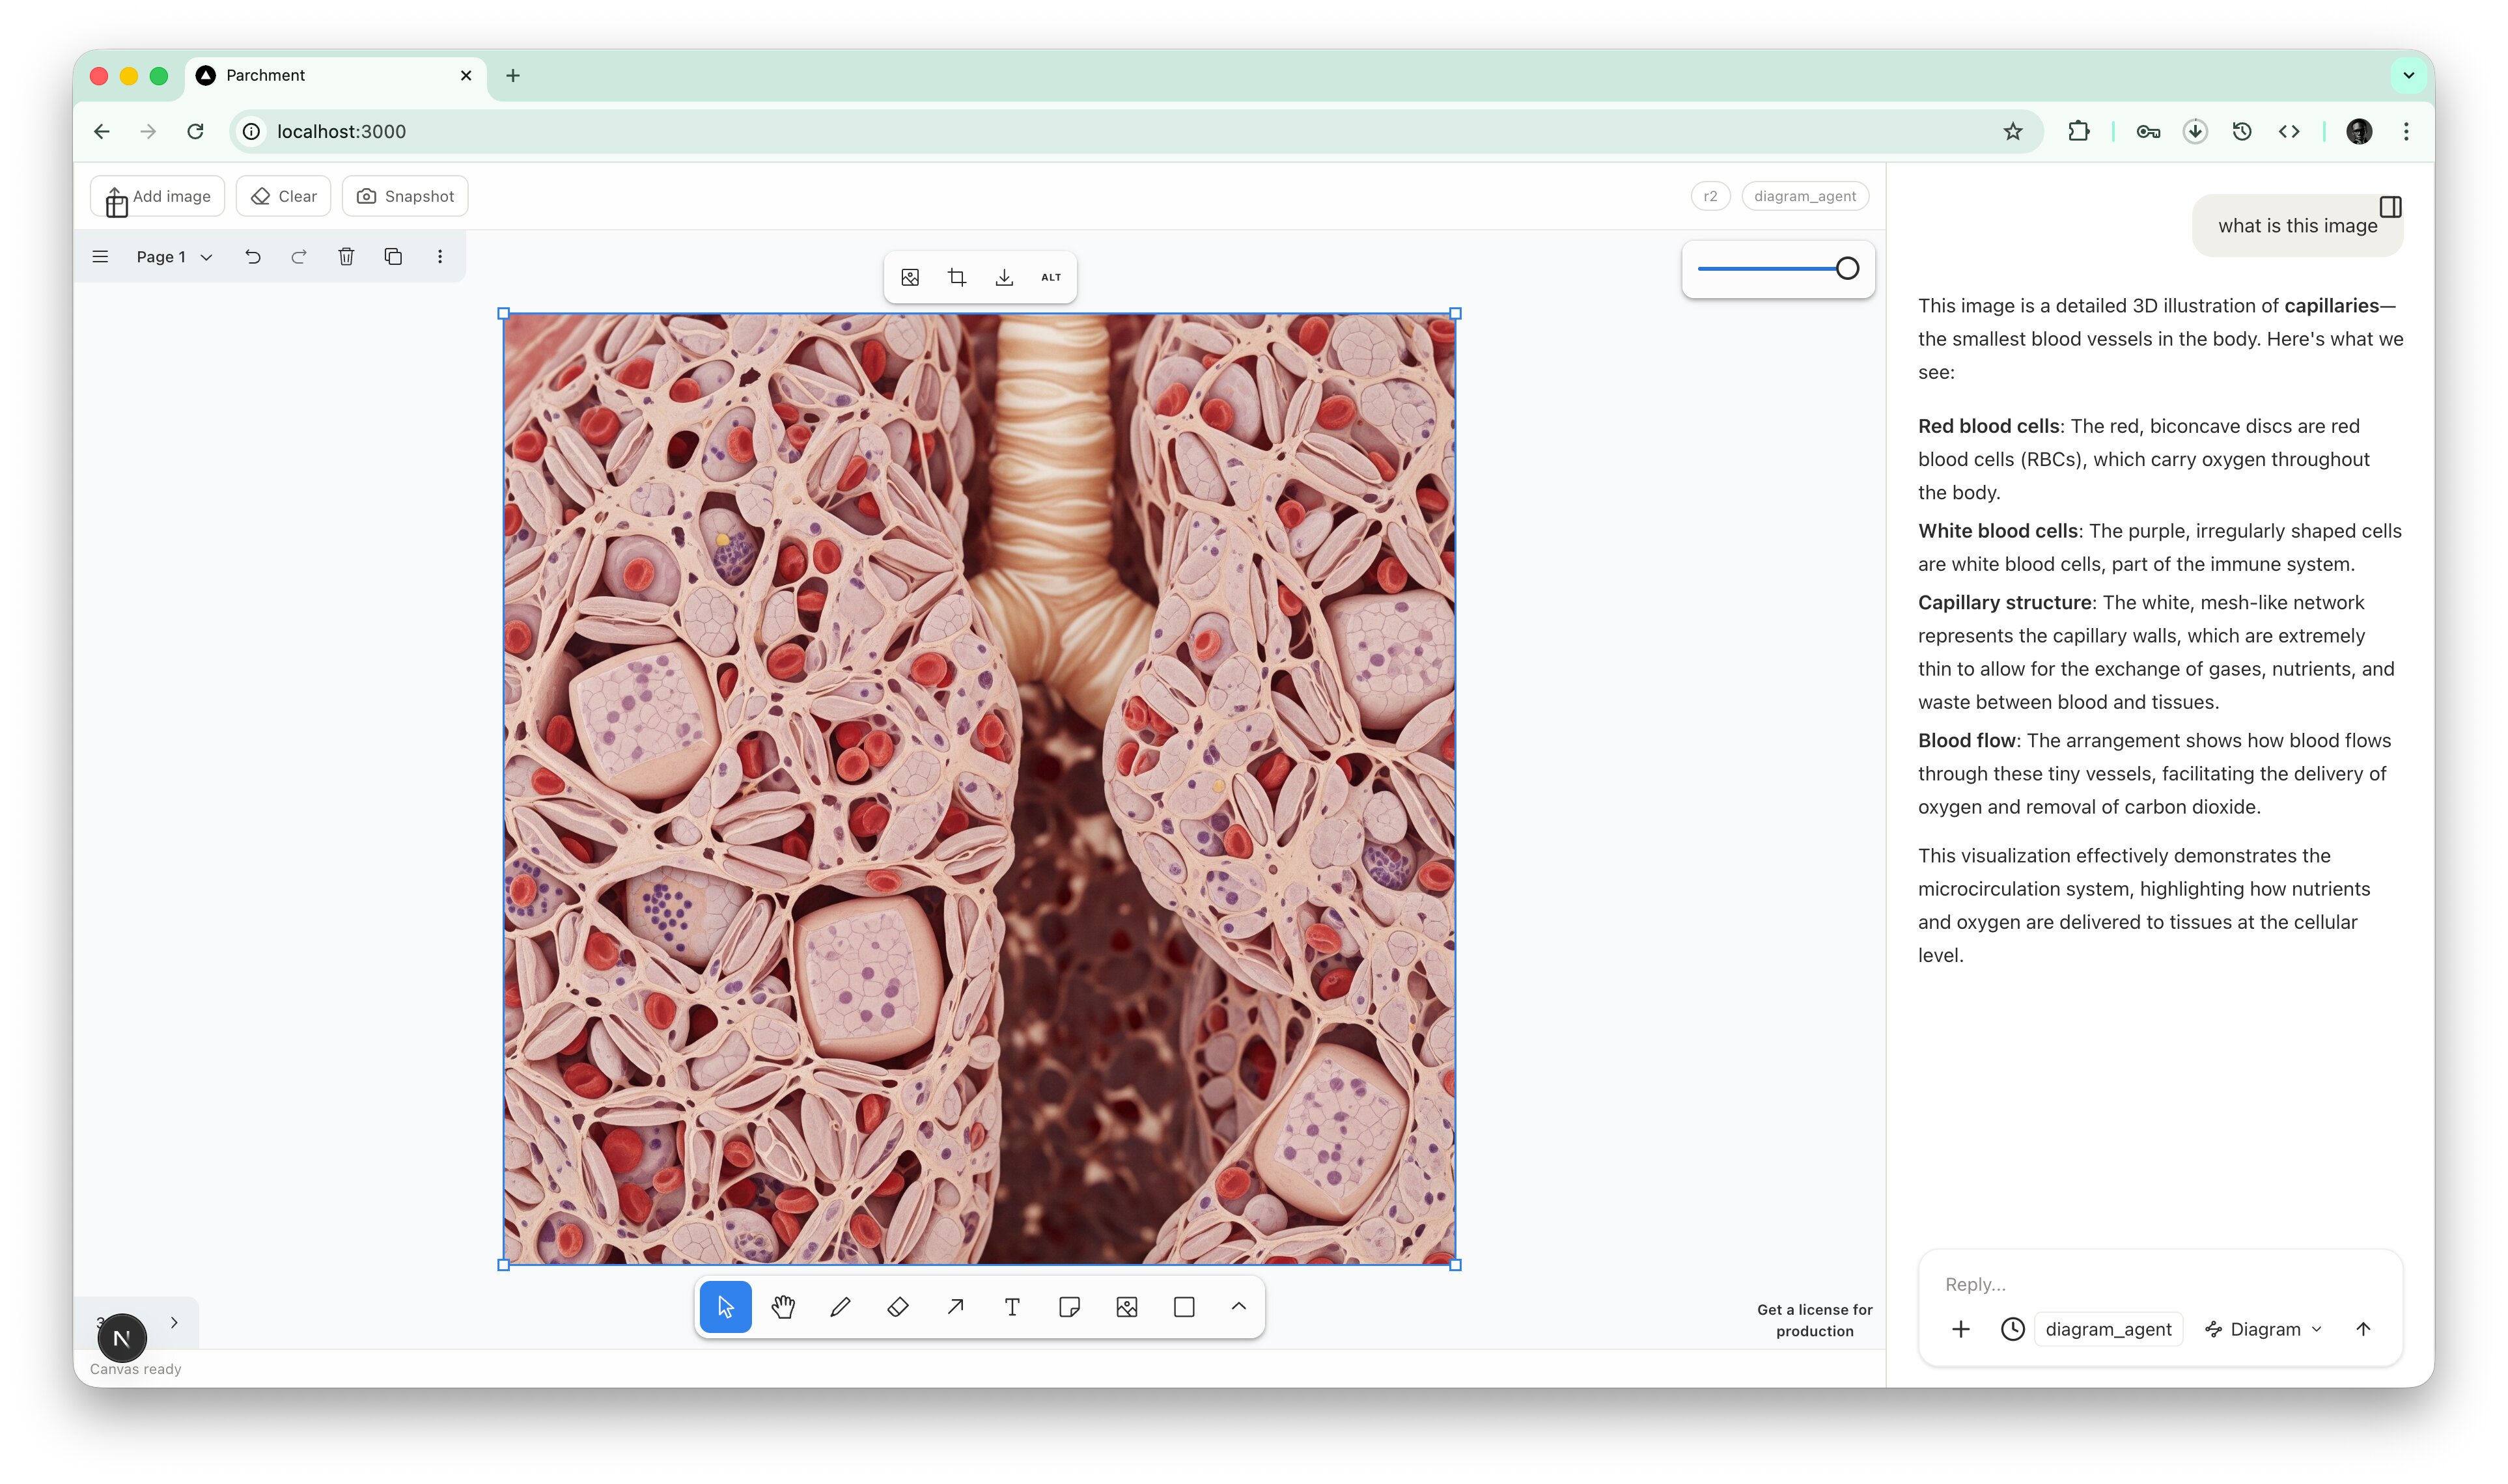Select the Arrow tool

coord(955,1306)
